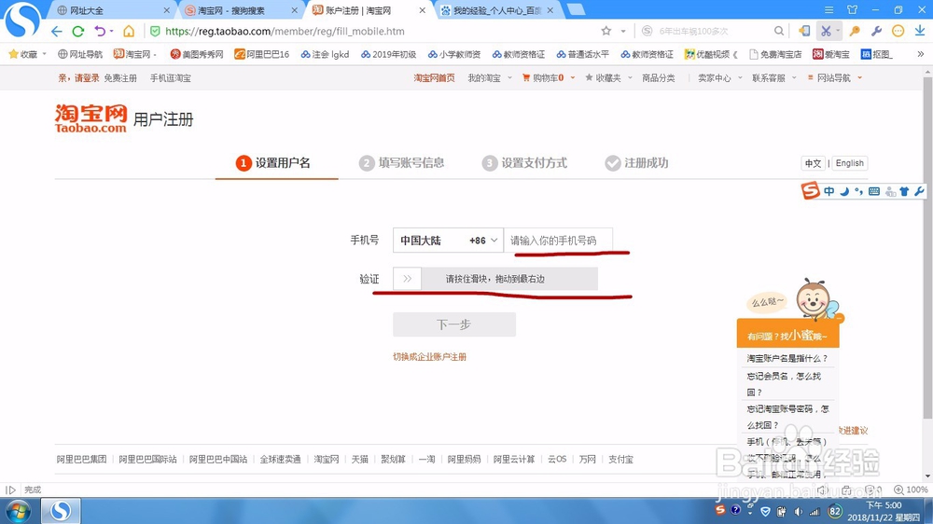This screenshot has height=524, width=933.
Task: Open the 收藏 bookmarks menu
Action: pos(27,54)
